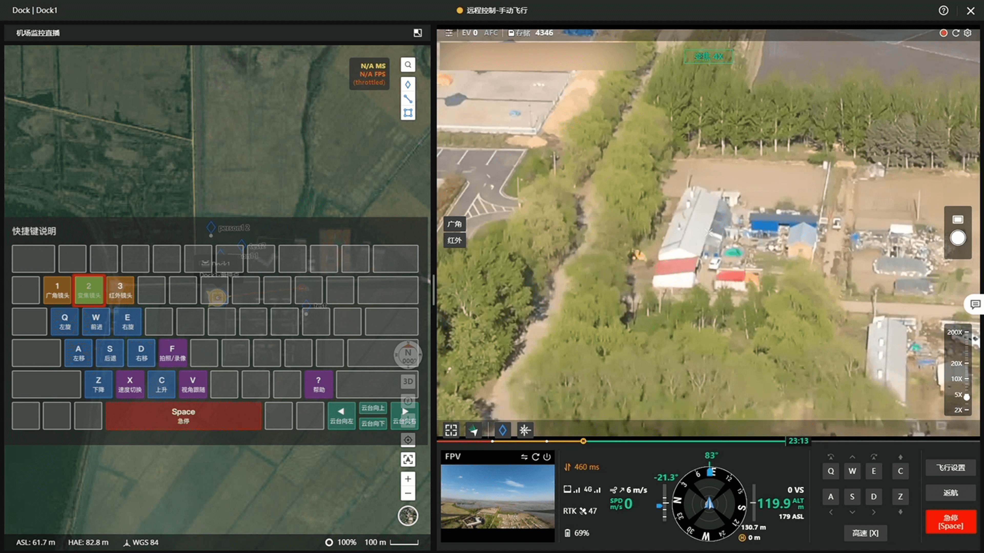Viewport: 984px width, 553px height.
Task: Swap the FPV view with main view
Action: pos(524,457)
